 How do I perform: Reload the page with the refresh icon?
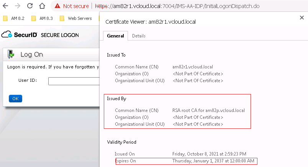30,6
